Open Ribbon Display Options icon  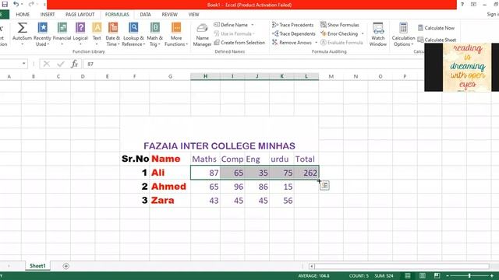(473, 5)
